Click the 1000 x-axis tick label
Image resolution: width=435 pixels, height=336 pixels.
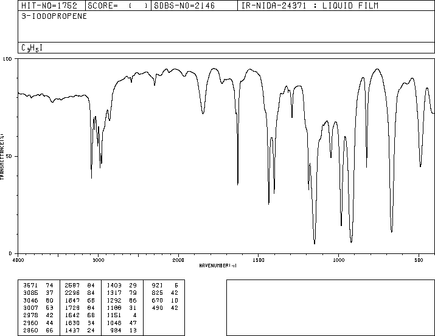pos(338,260)
